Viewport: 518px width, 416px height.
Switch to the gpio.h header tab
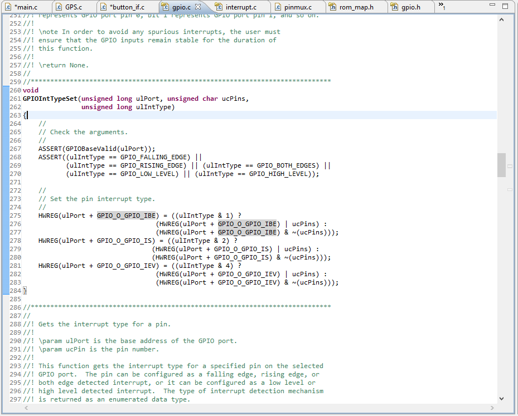pos(410,7)
